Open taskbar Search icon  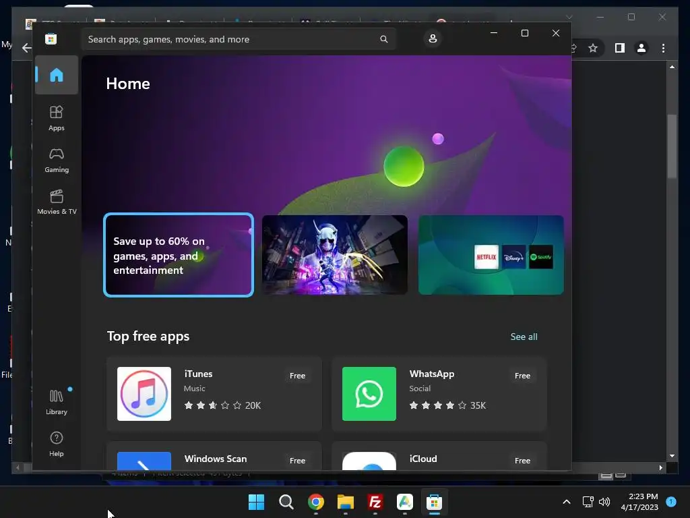[286, 502]
